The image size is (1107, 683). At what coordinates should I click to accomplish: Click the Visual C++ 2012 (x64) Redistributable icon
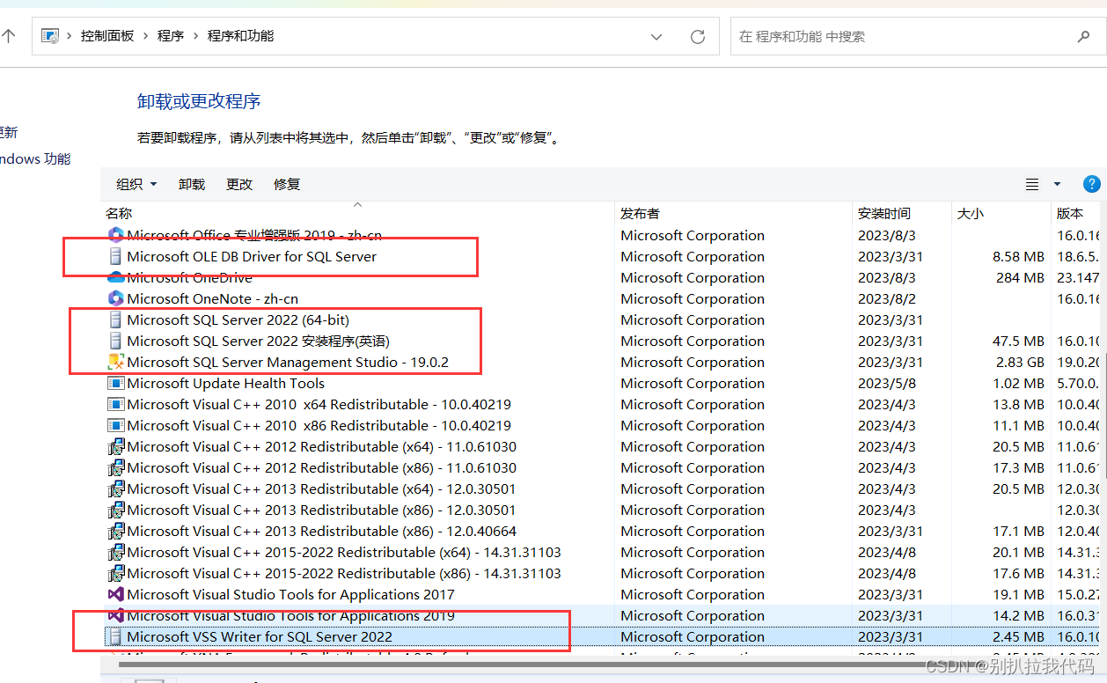115,446
